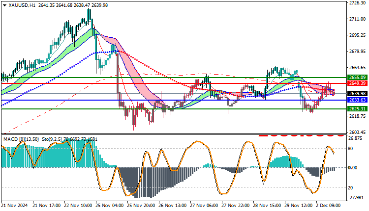Screen dimensions: 369x211
Task: Select the blue 2633.63 price label
Action: (357, 100)
